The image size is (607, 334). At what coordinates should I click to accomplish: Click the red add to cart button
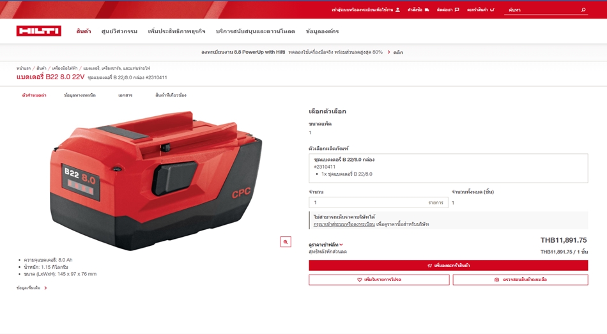449,266
